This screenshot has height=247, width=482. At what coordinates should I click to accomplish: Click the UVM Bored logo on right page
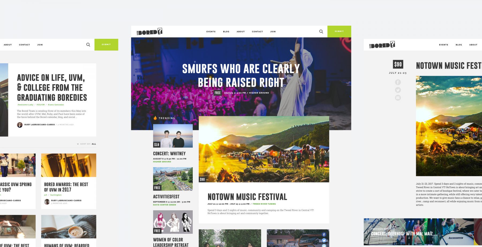pyautogui.click(x=382, y=45)
